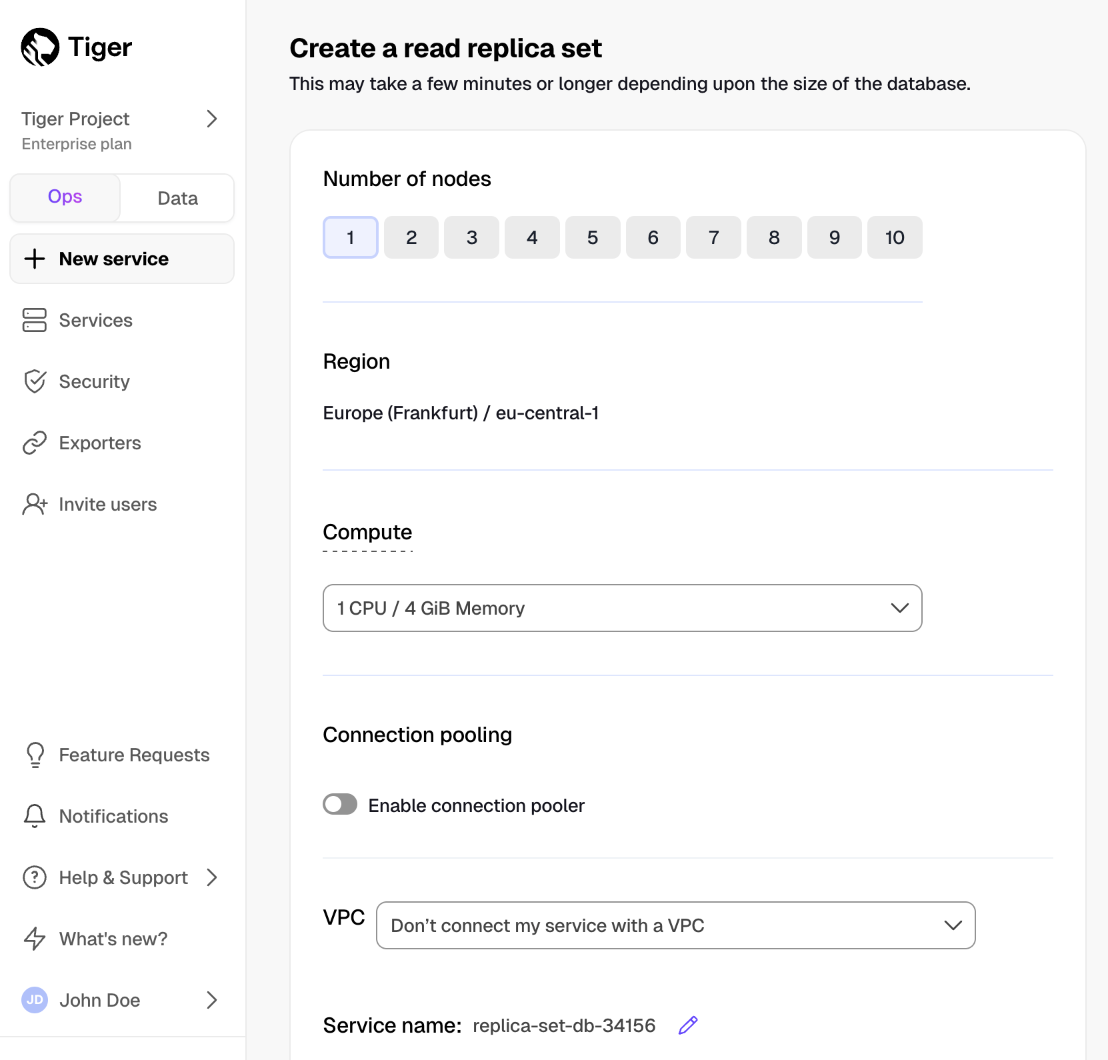Click the Notifications bell icon
Screen dimensions: 1108x1060
(35, 816)
